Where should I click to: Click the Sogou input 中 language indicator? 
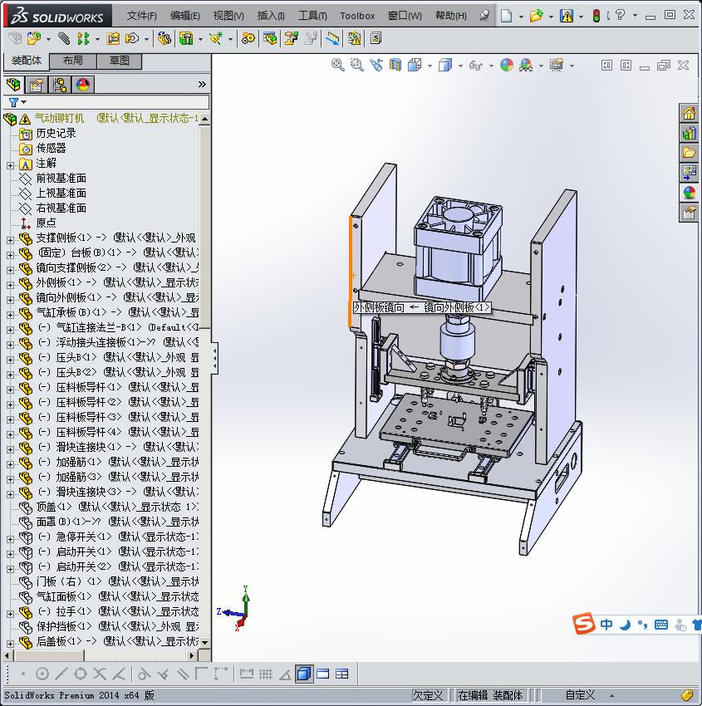click(x=606, y=625)
